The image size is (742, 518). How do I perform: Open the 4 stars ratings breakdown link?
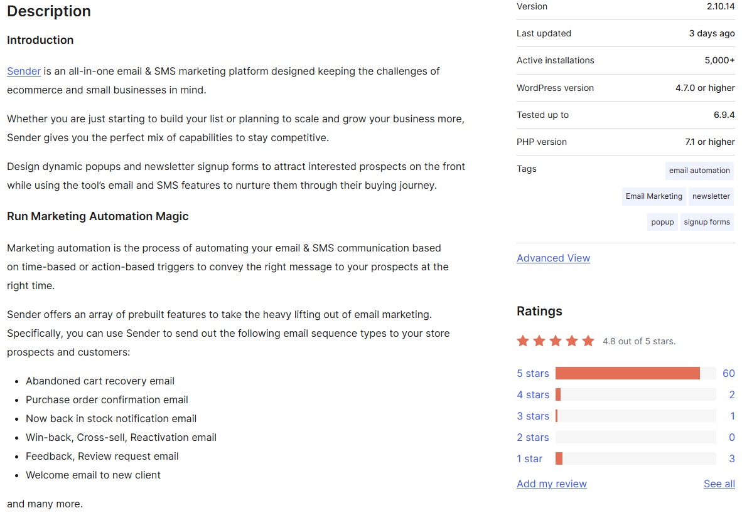[x=532, y=394]
